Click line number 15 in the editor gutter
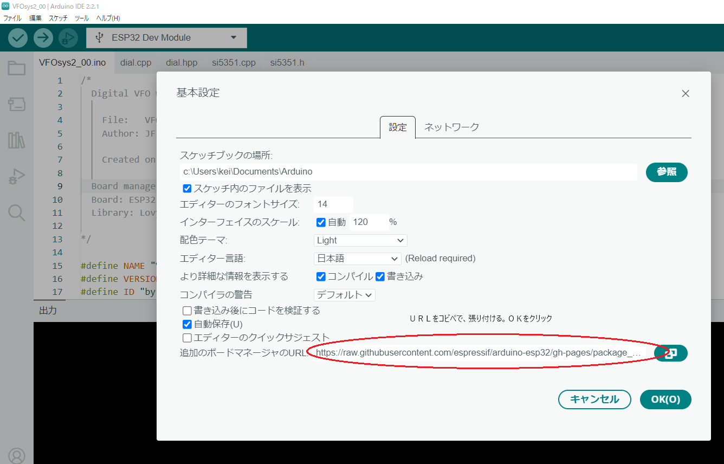Viewport: 724px width, 464px height. pos(57,266)
